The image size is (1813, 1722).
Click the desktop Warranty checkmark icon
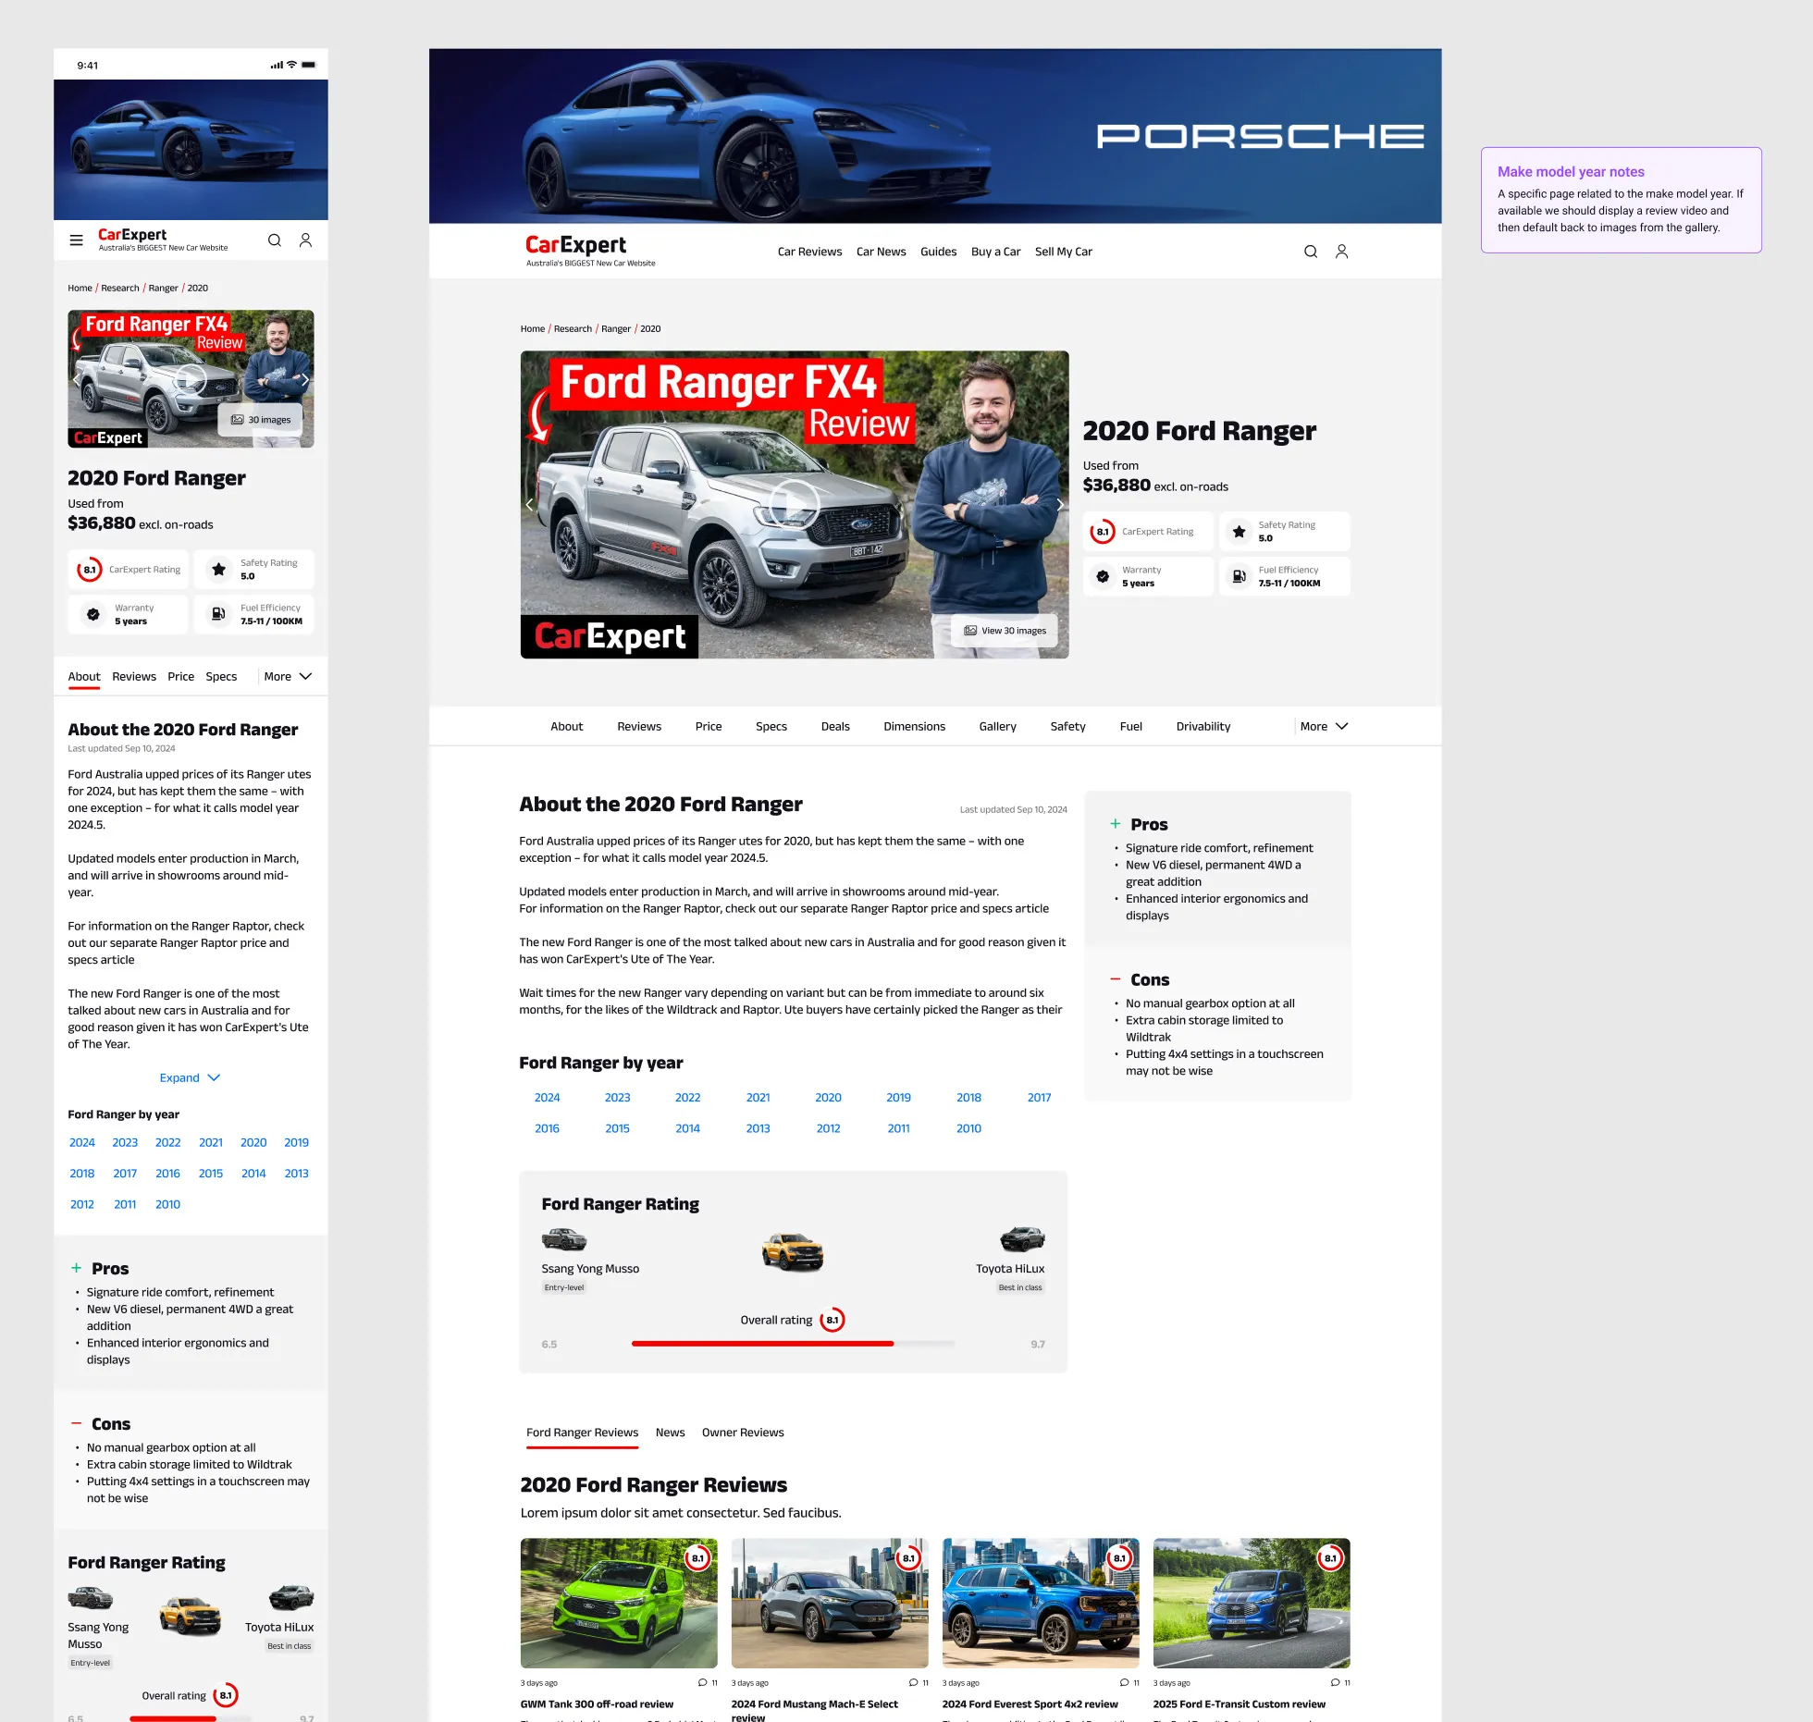1103,577
